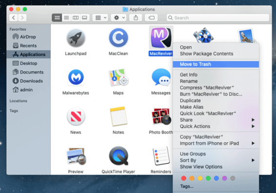Open Documents in the sidebar
Image resolution: width=276 pixels, height=193 pixels.
pos(28,72)
